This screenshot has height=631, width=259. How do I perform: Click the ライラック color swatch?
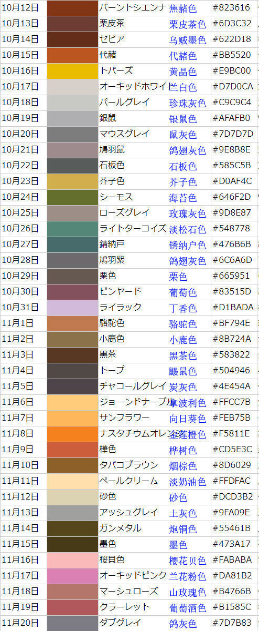(72, 308)
